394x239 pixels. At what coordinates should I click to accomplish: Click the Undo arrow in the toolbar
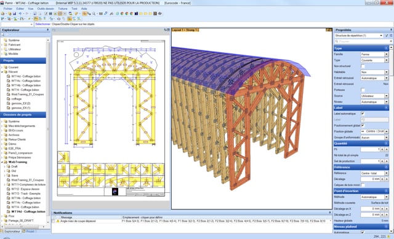pos(20,14)
